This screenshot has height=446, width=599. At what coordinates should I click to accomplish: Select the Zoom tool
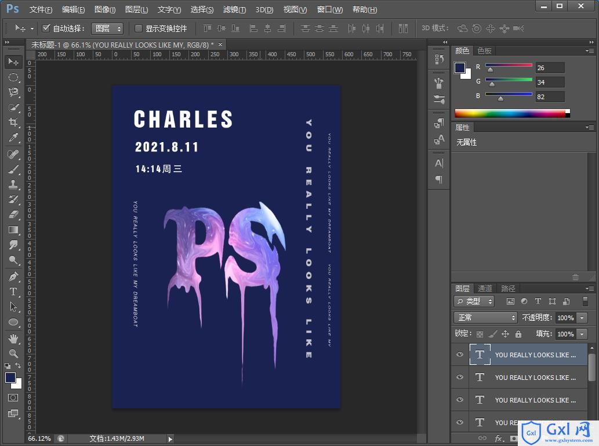pyautogui.click(x=13, y=354)
